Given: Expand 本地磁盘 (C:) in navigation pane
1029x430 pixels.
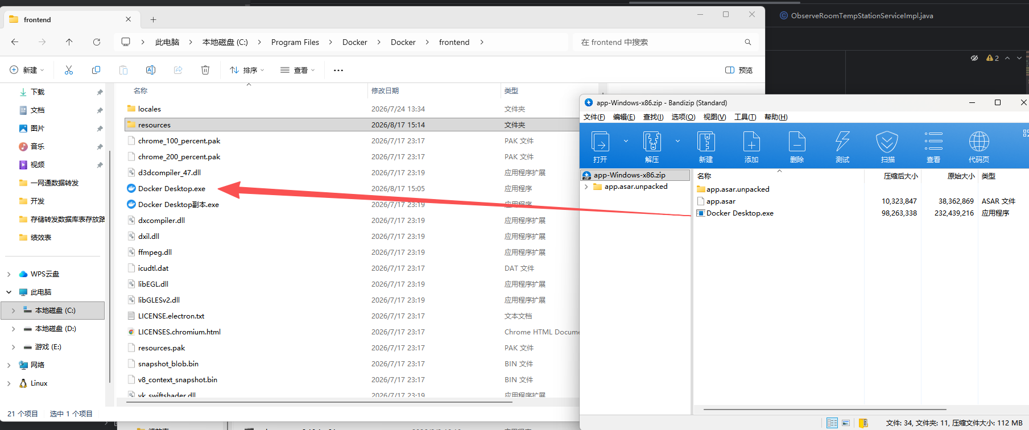Looking at the screenshot, I should (13, 311).
